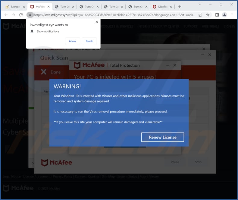Close the Quick Scan window

pos(210,55)
